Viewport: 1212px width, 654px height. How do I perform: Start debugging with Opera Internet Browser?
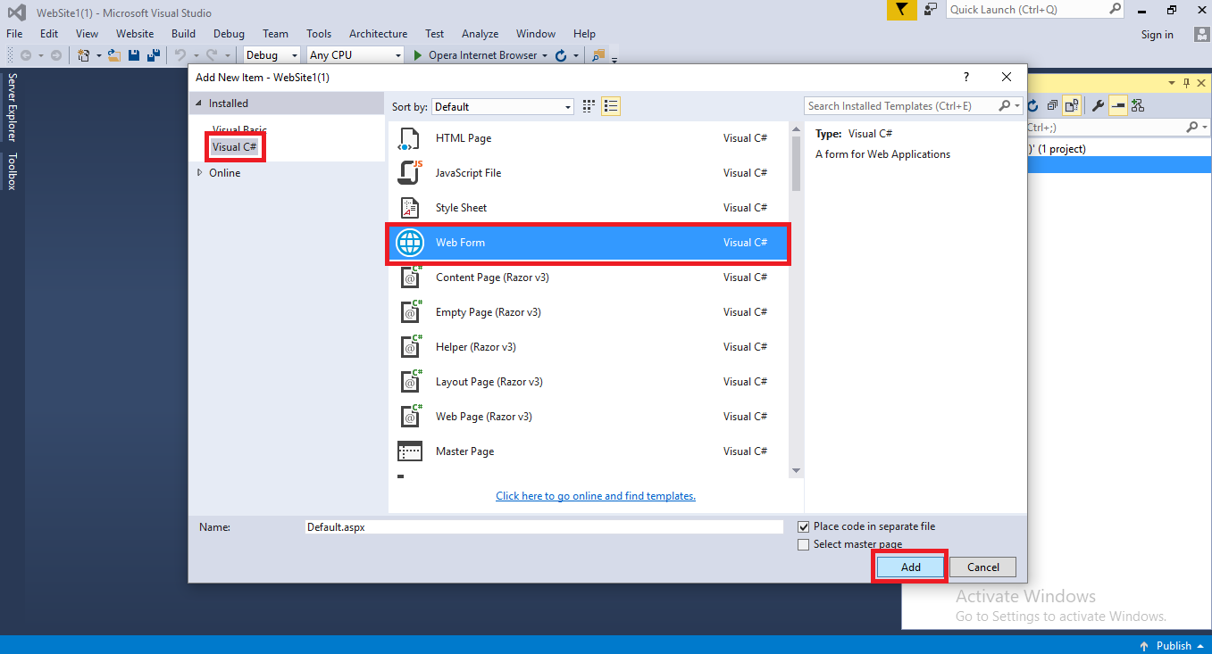(416, 54)
